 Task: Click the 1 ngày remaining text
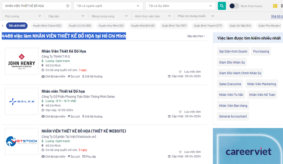[x=83, y=70]
